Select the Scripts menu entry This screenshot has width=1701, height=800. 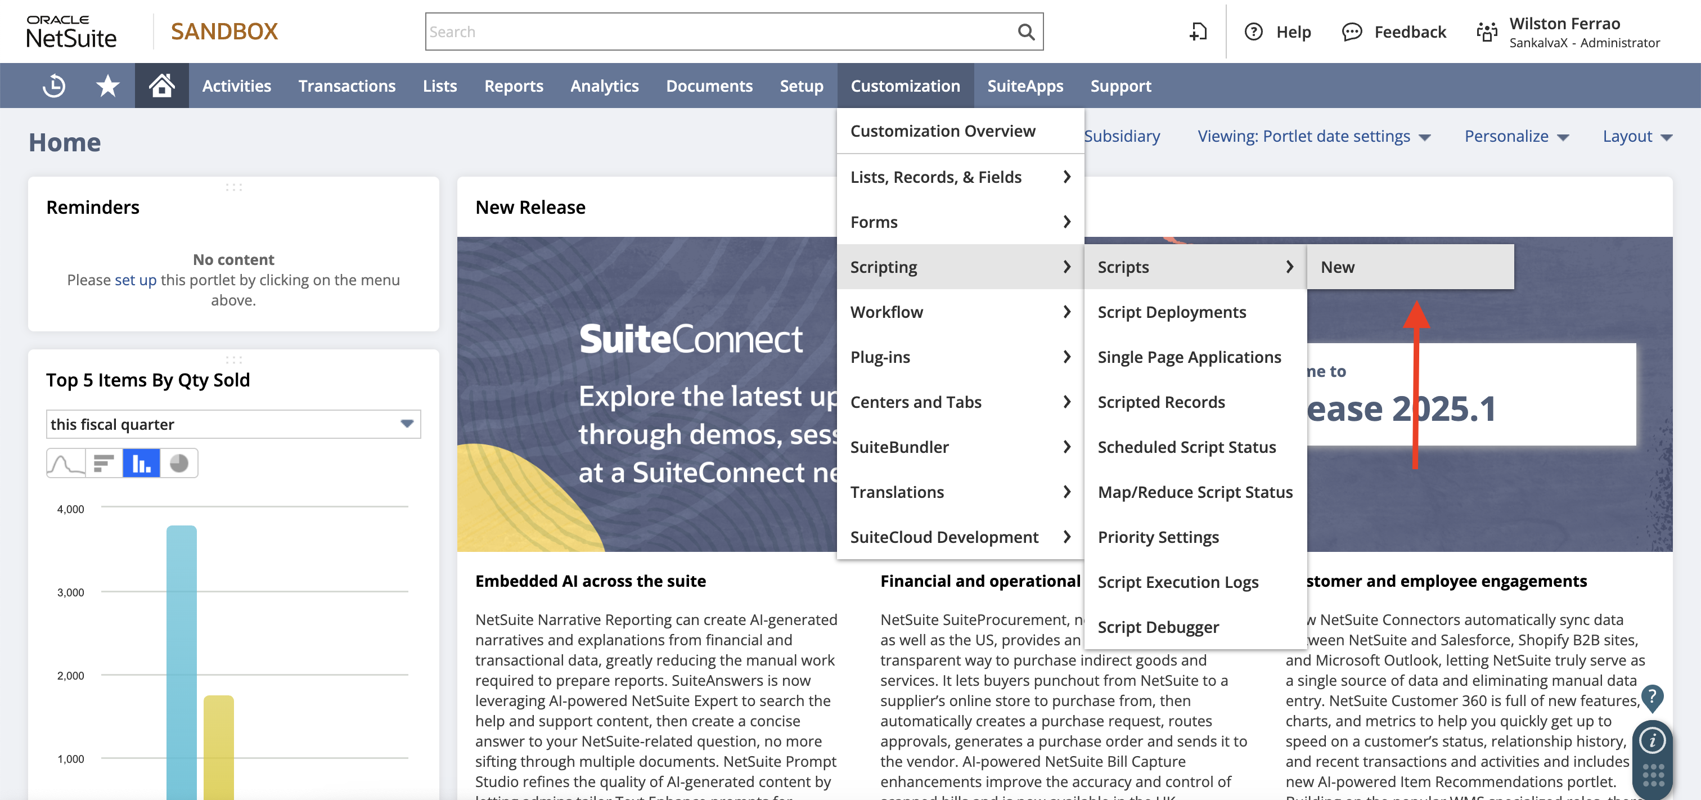point(1195,267)
